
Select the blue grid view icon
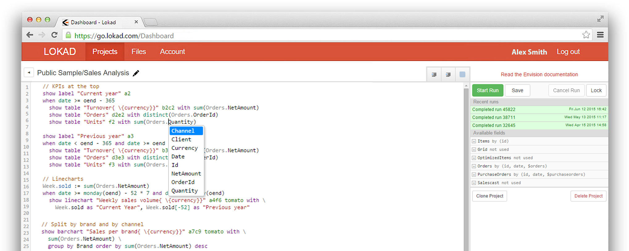[462, 75]
